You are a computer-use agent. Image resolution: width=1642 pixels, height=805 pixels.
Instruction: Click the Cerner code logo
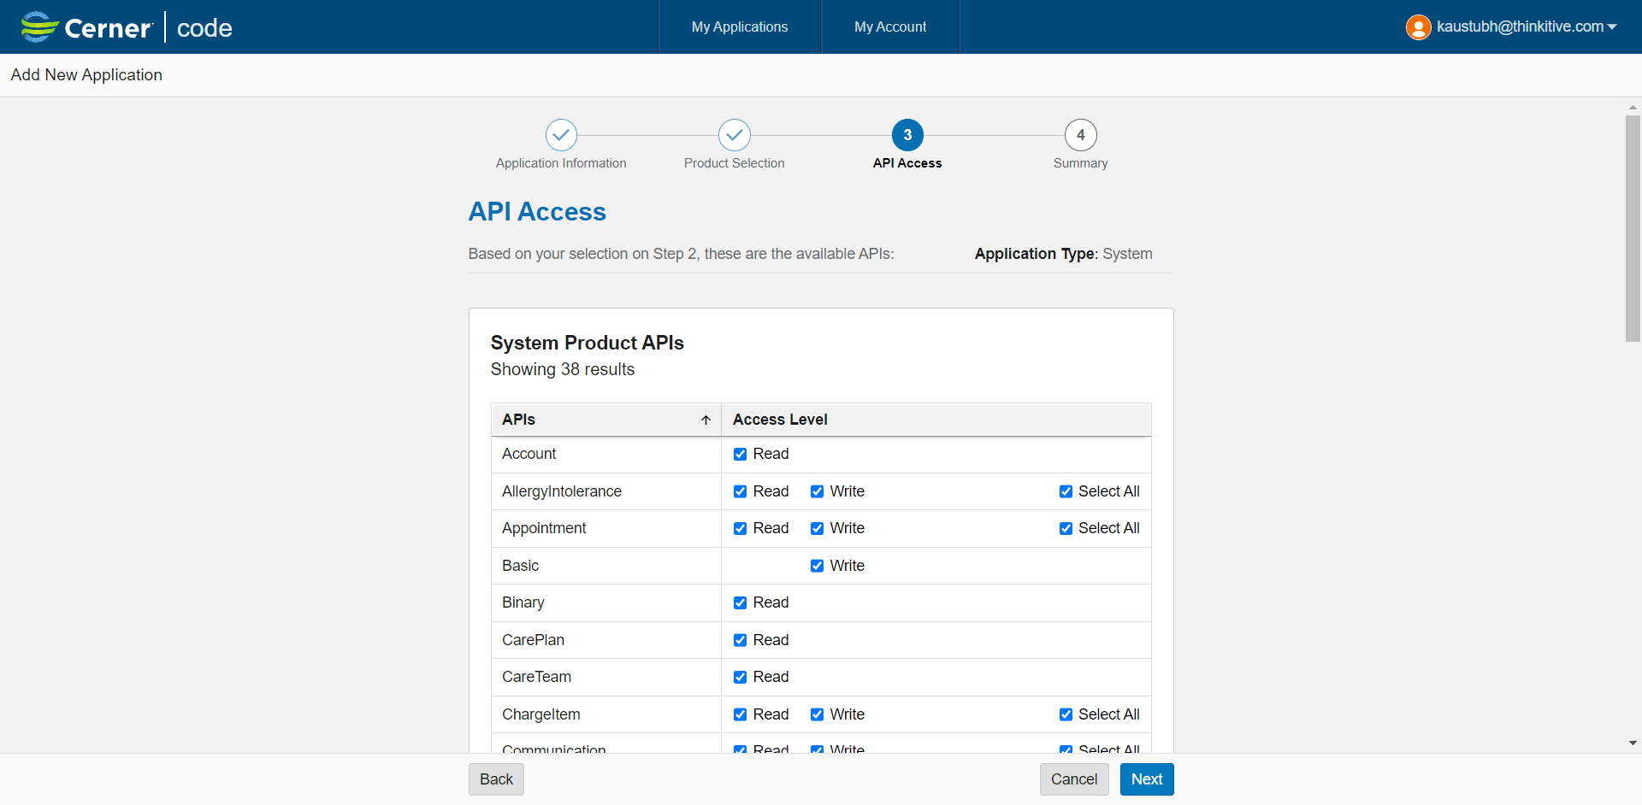127,27
